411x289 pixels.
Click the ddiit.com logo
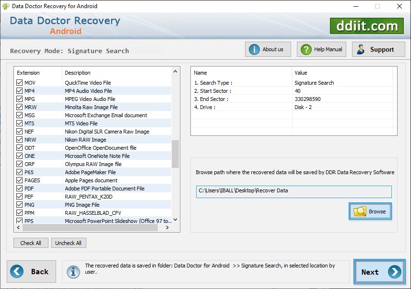[x=367, y=26]
